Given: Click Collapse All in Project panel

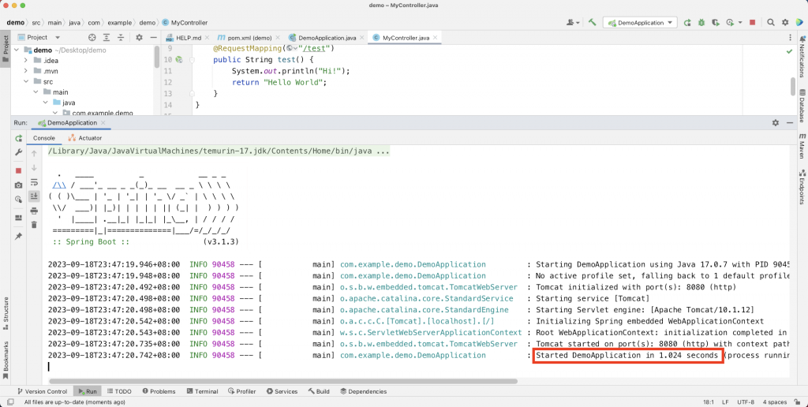Looking at the screenshot, I should pyautogui.click(x=121, y=37).
